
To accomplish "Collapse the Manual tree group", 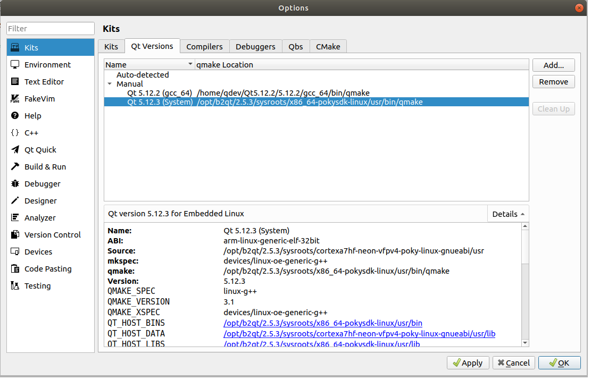I will tap(110, 84).
